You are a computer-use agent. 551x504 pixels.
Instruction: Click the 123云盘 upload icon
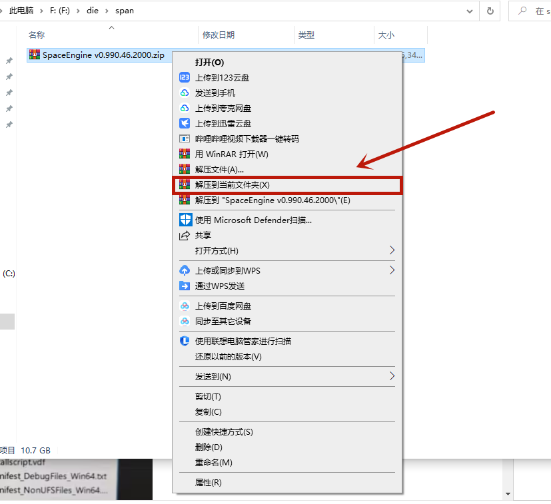[x=185, y=77]
